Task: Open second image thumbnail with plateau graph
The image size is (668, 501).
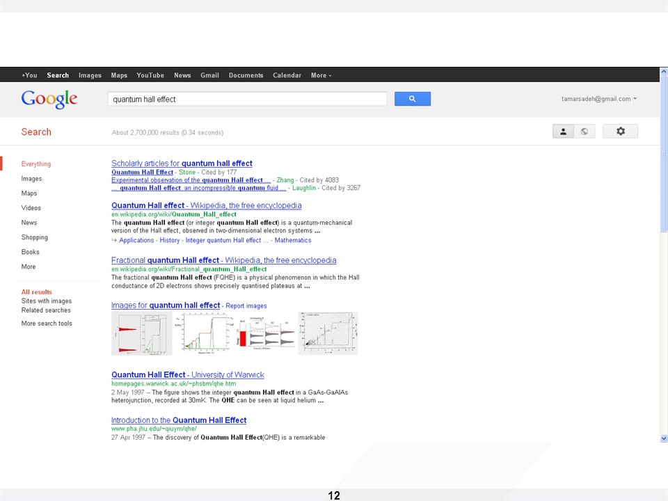Action: coord(204,333)
